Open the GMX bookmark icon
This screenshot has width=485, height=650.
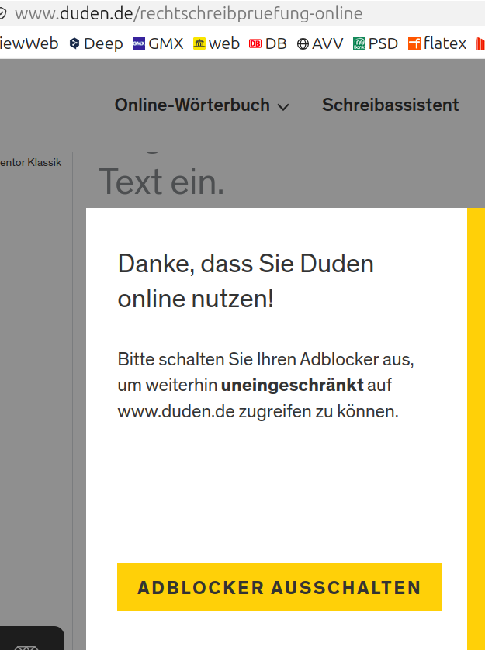(139, 43)
